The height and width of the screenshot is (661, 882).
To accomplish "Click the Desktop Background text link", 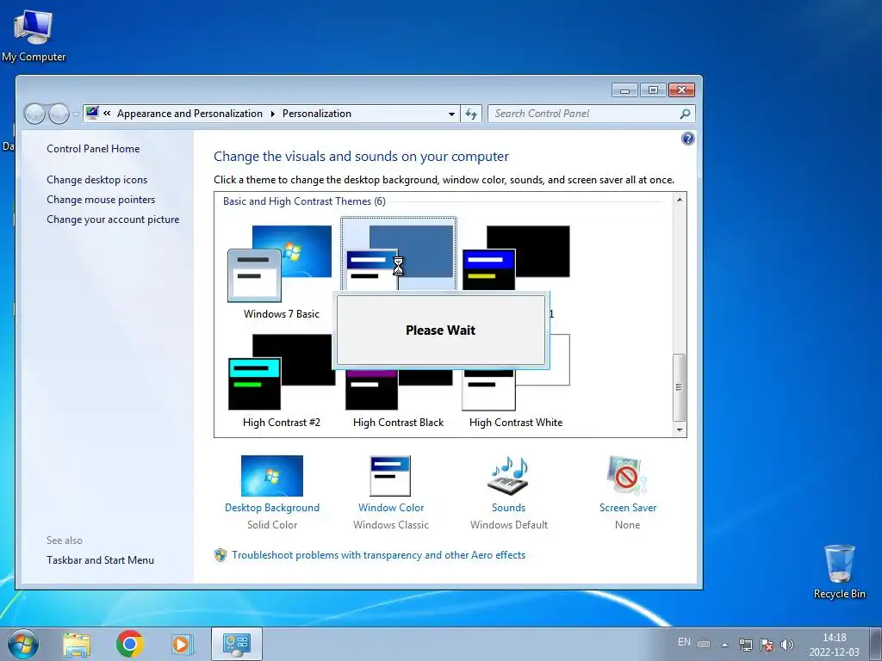I will click(271, 508).
